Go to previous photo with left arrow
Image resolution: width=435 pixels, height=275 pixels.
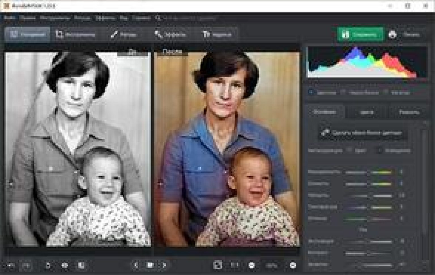(x=136, y=265)
